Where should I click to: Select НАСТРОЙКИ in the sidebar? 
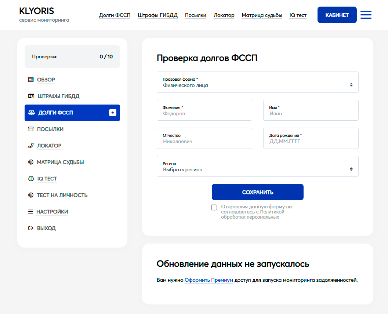click(x=52, y=212)
